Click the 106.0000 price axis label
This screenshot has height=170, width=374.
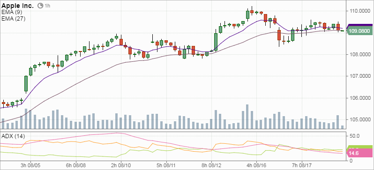click(360, 98)
